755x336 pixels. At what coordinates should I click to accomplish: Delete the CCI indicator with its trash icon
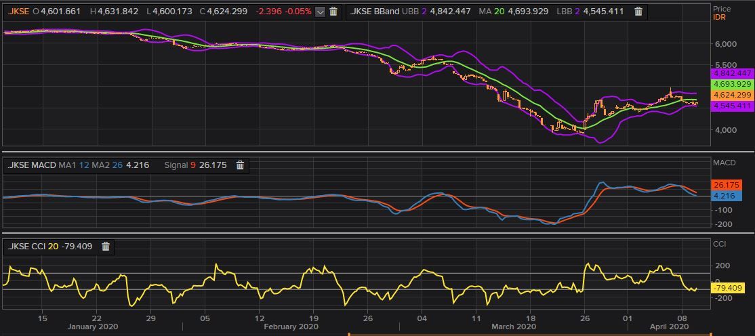tap(106, 247)
